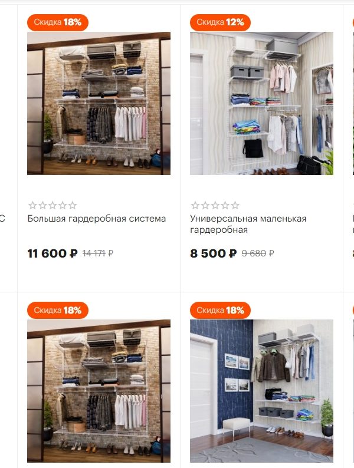Give Большая гардеробная система five stars
Screen dimensions: 354x468
[x=73, y=205]
